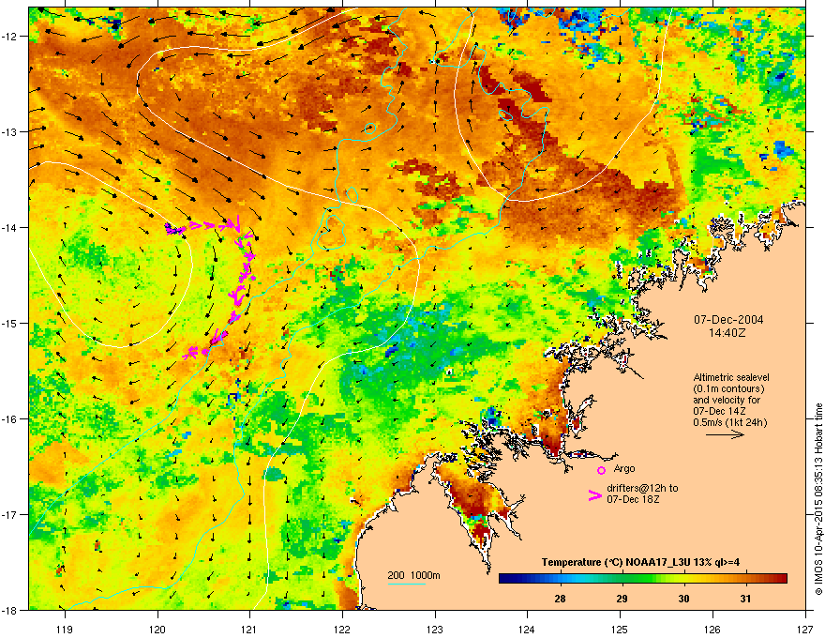The height and width of the screenshot is (638, 825).
Task: Click latitude axis label -18
Action: pyautogui.click(x=9, y=610)
